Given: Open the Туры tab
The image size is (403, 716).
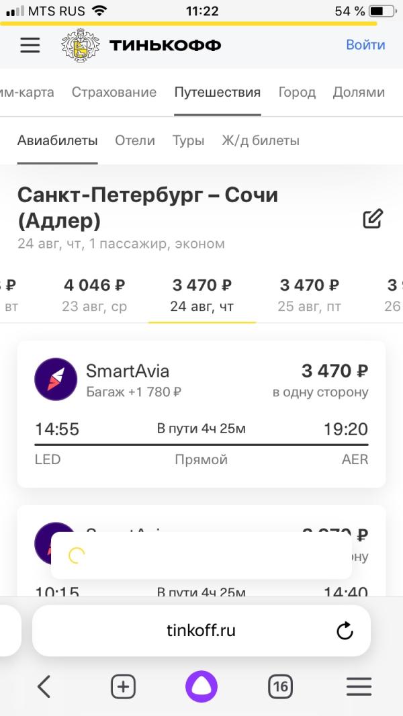Looking at the screenshot, I should pos(188,140).
